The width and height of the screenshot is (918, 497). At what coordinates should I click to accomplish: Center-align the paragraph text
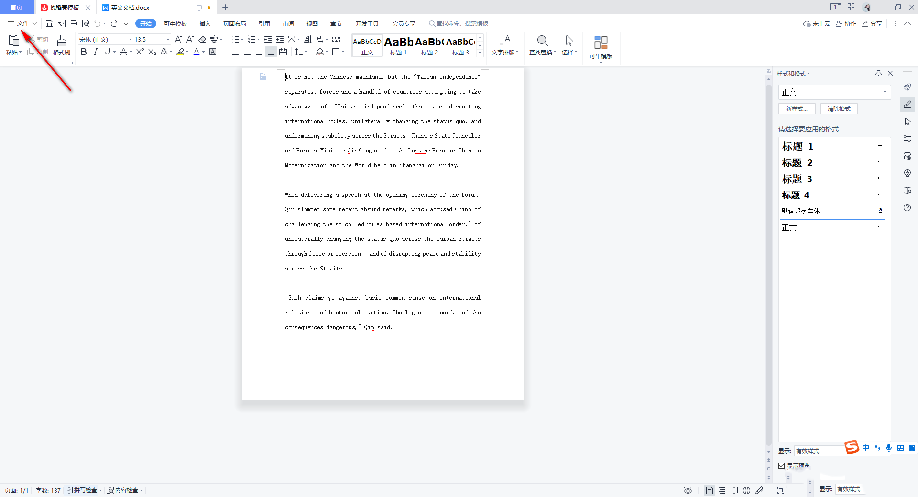pos(247,52)
